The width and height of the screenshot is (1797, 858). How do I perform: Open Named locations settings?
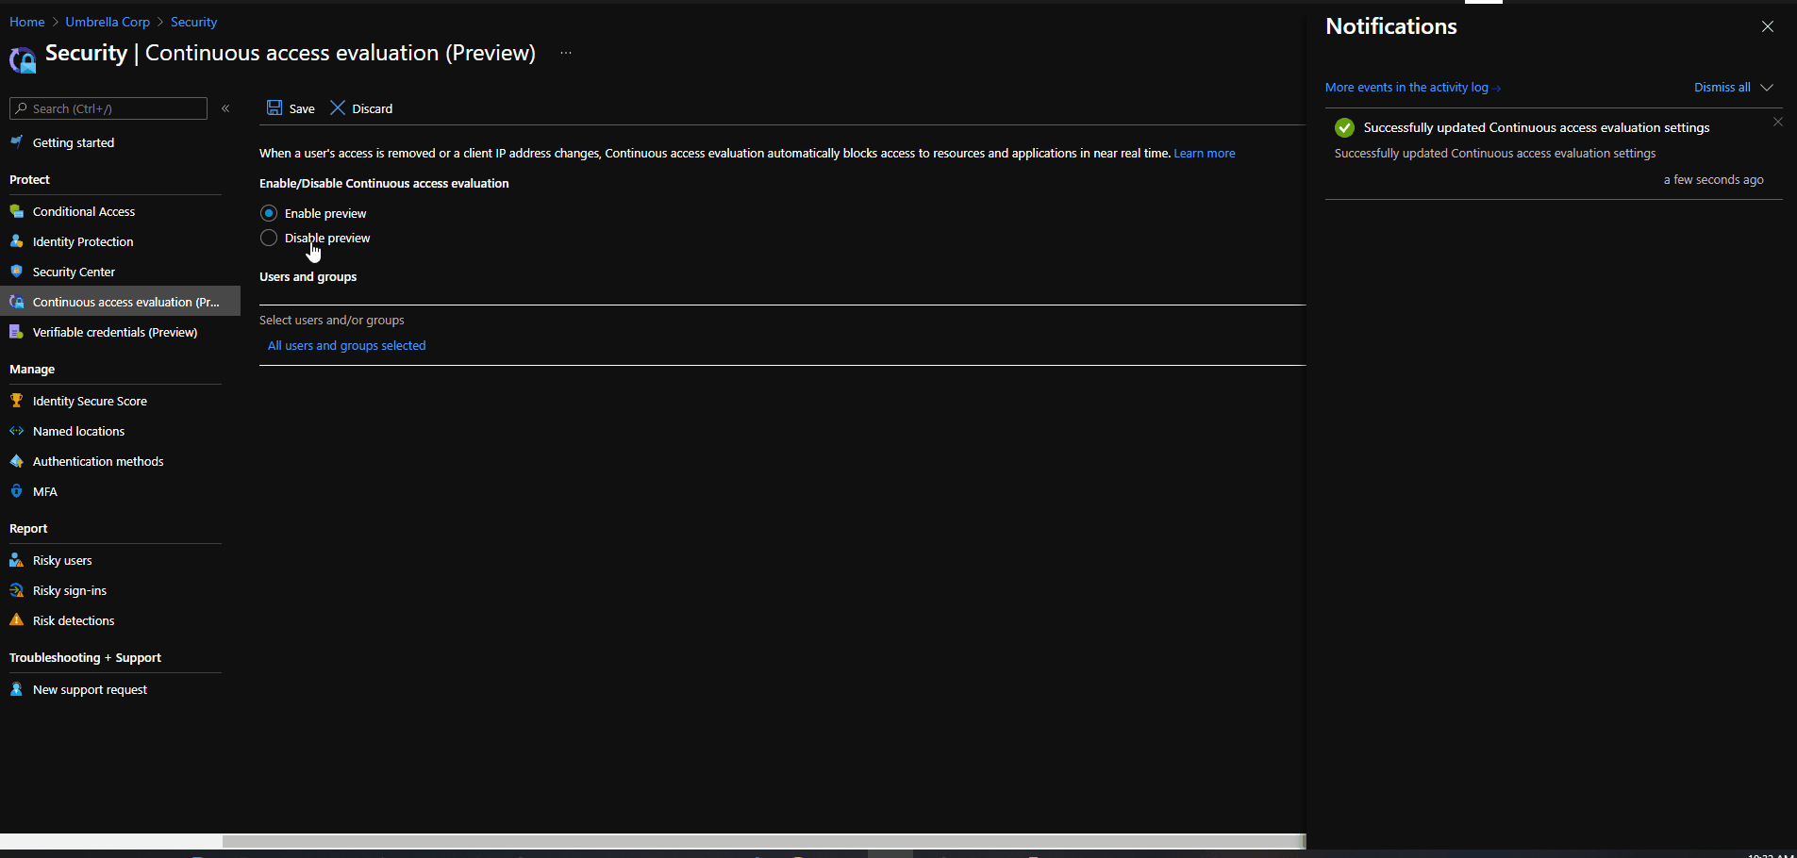tap(78, 431)
